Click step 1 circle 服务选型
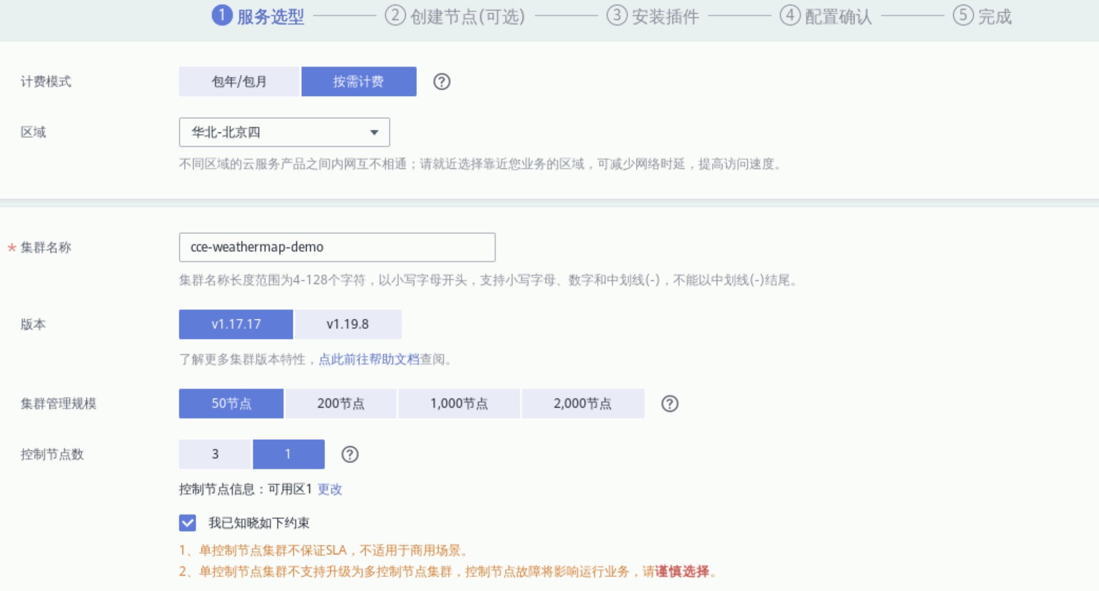This screenshot has width=1099, height=591. 222,15
